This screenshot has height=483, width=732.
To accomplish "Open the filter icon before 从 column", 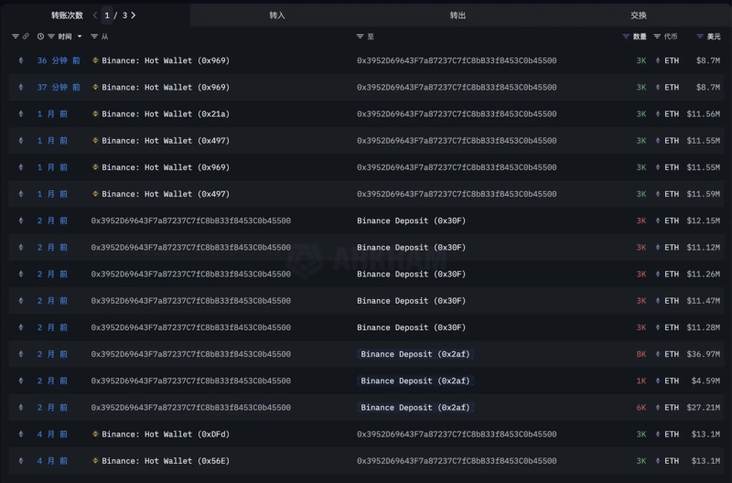I will pos(94,37).
